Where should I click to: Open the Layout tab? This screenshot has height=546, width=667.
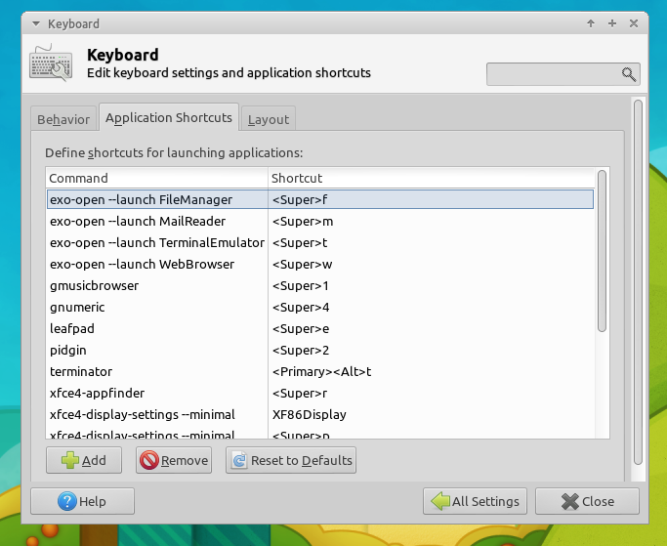coord(269,119)
